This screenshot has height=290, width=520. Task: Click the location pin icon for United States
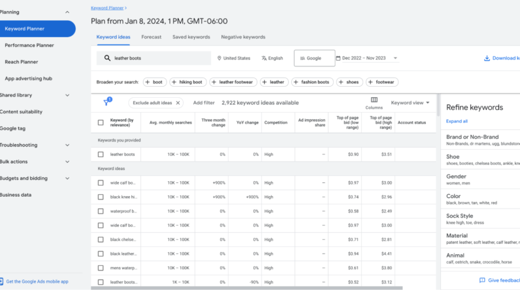(219, 58)
